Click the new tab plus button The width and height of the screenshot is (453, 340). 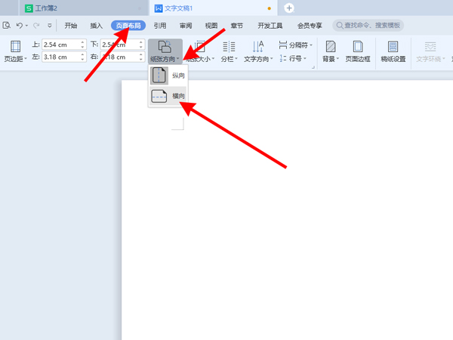(288, 8)
